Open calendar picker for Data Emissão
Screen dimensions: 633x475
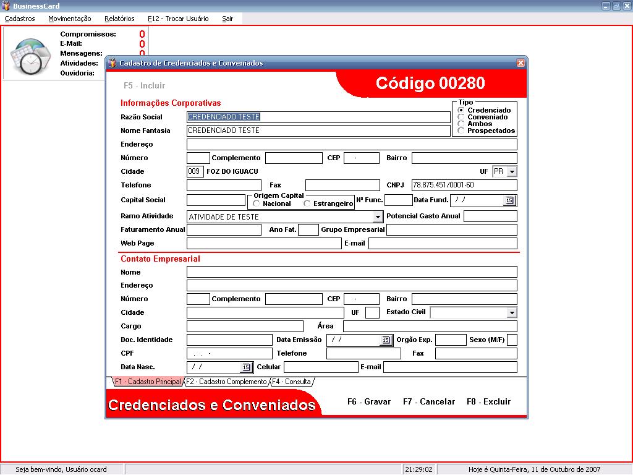[x=386, y=340]
